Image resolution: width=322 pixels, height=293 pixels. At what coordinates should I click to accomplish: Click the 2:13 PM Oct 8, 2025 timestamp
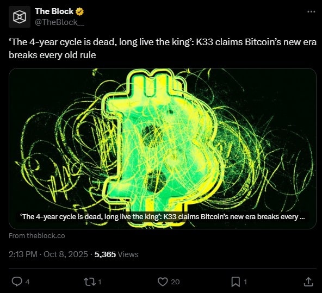48,254
